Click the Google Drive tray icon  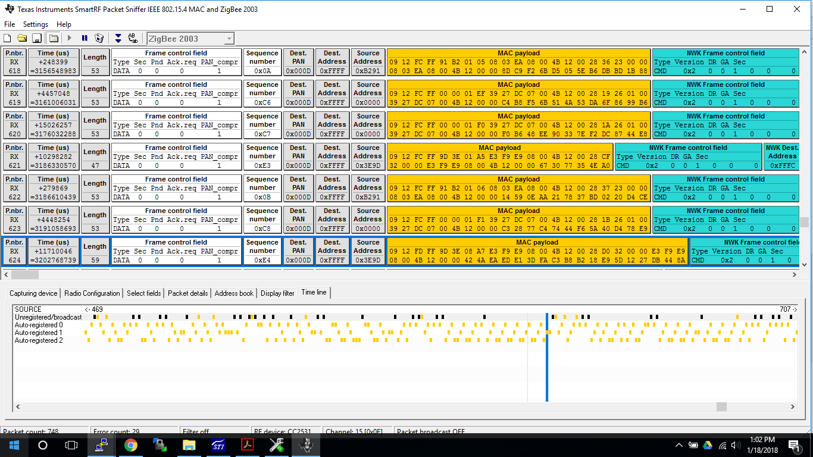(x=708, y=445)
